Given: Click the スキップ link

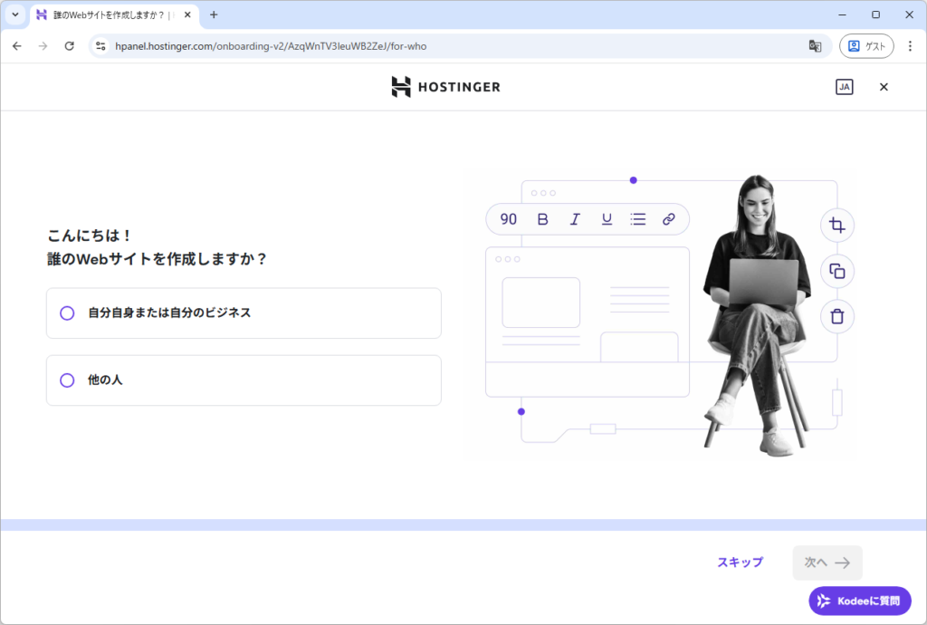Looking at the screenshot, I should [x=740, y=562].
